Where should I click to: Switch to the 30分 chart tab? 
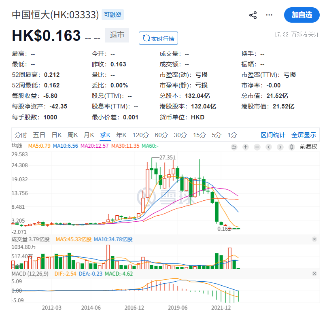180,135
